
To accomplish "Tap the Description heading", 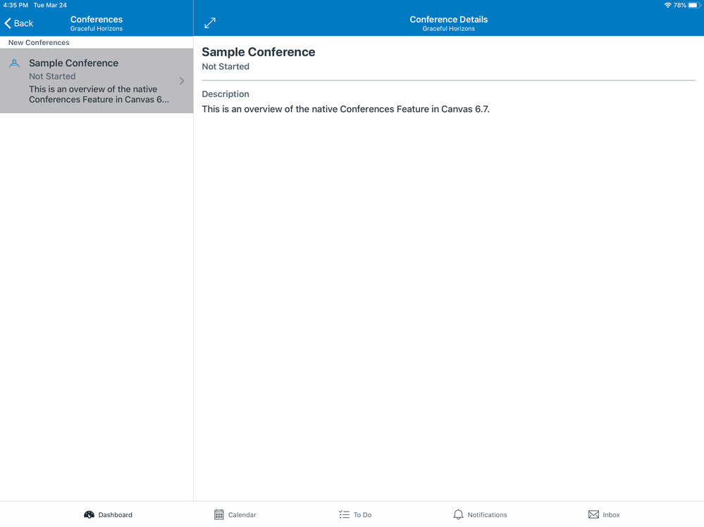I will point(225,94).
